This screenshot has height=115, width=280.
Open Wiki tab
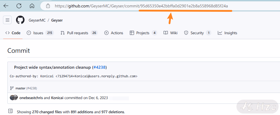(x=171, y=33)
